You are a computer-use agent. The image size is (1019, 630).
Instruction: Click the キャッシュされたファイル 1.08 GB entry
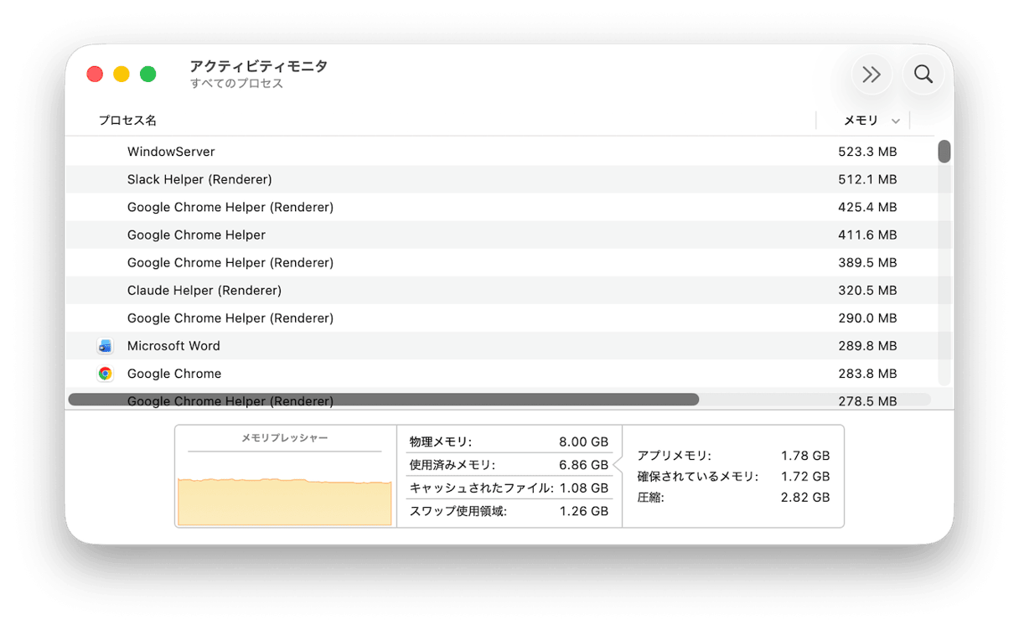(509, 488)
